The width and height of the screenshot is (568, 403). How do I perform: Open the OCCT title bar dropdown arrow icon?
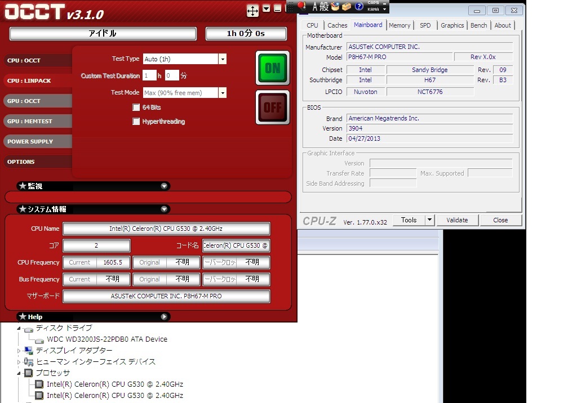pos(266,8)
